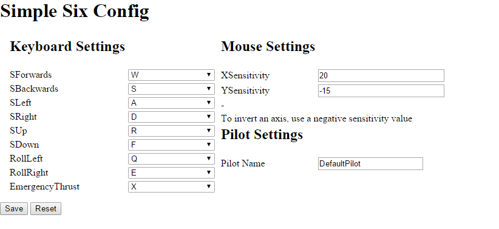Expand the RollLeft key dropdown

[x=171, y=159]
